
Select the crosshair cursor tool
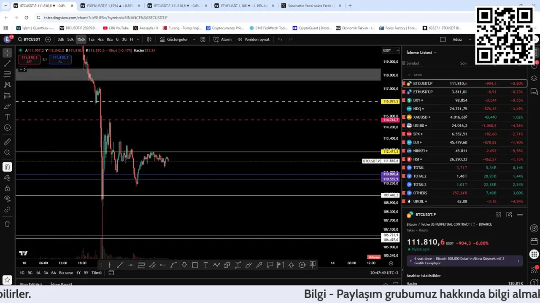[x=7, y=53]
